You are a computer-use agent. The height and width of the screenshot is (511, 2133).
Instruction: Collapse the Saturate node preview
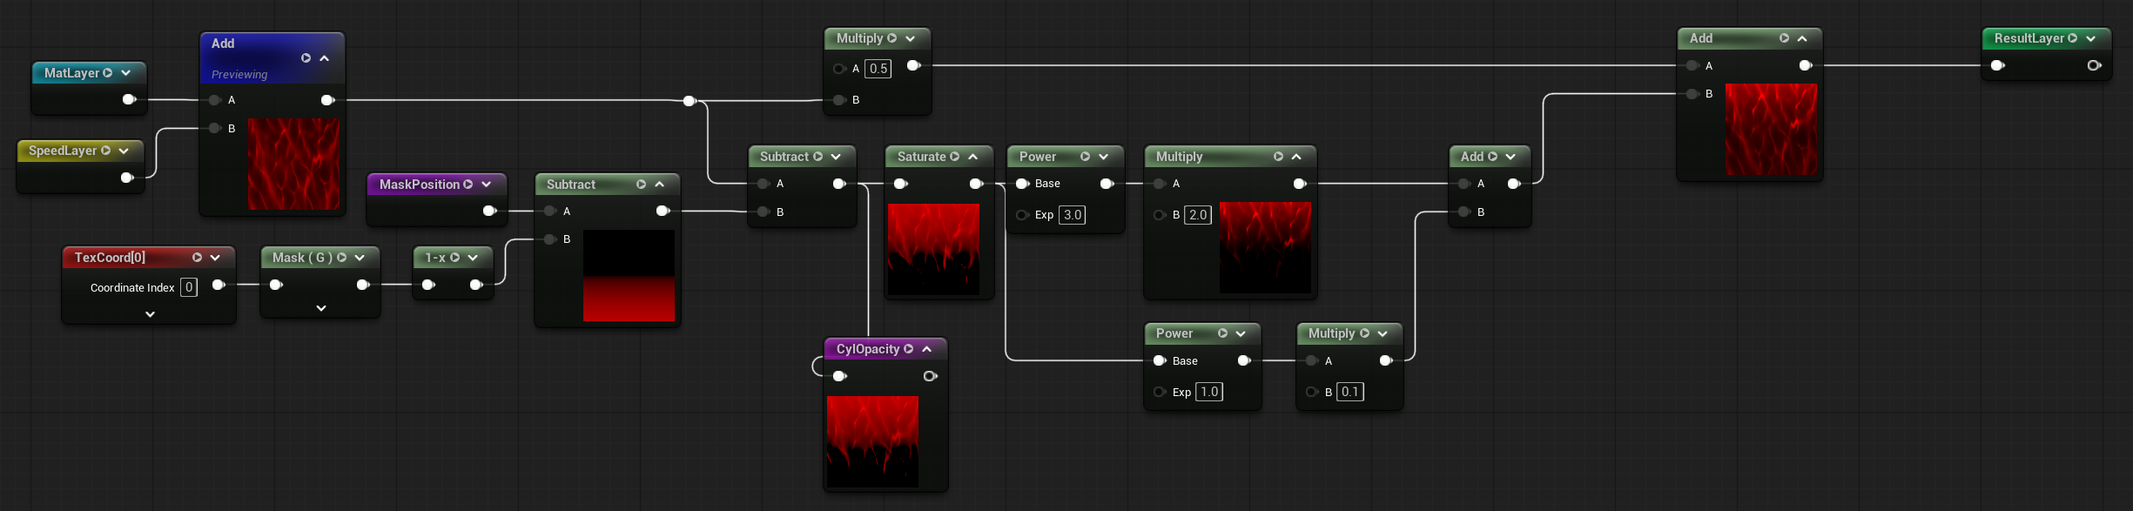point(973,157)
